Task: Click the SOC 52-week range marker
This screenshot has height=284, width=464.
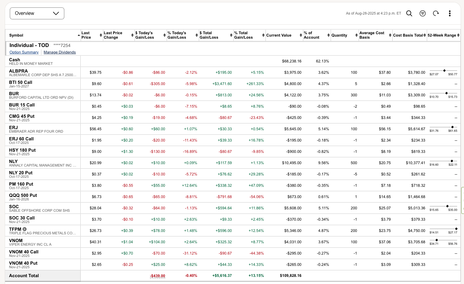Action: pyautogui.click(x=447, y=206)
